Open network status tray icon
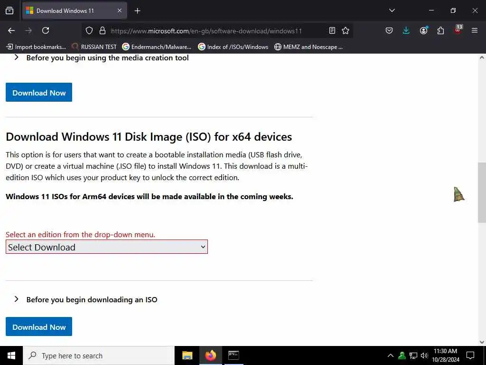This screenshot has height=365, width=486. [x=413, y=355]
